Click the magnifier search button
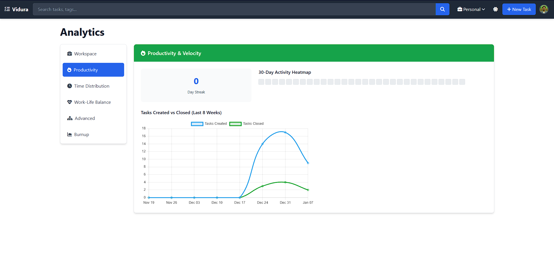Image resolution: width=554 pixels, height=262 pixels. (442, 9)
